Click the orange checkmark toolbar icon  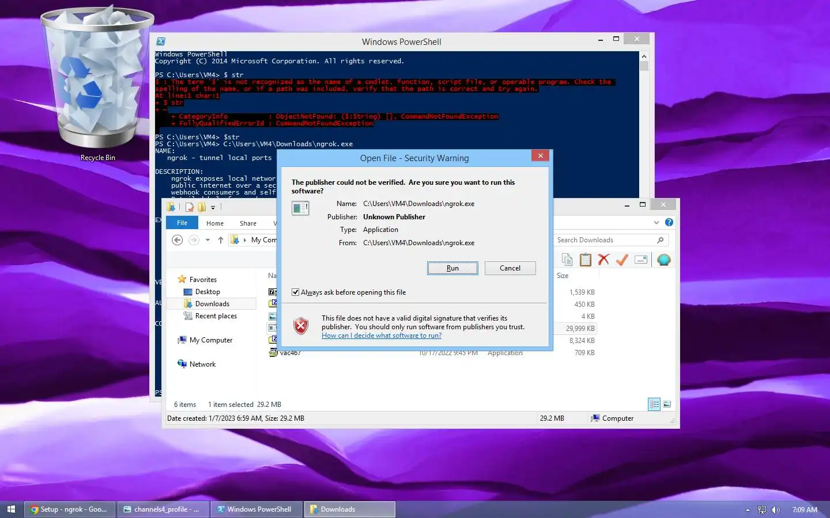coord(622,260)
